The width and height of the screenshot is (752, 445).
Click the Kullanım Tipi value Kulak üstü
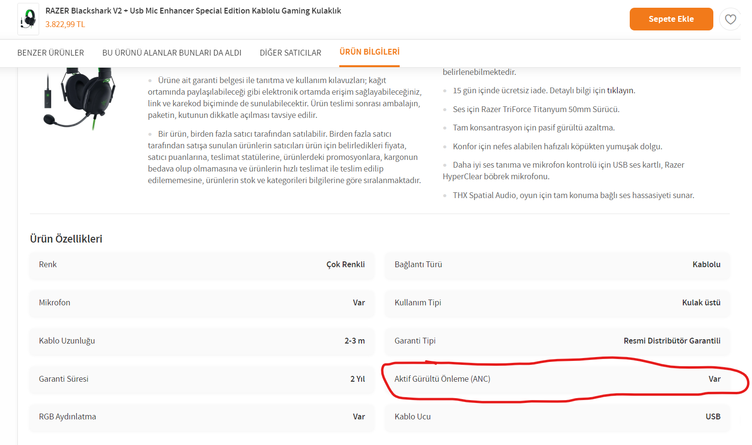701,302
